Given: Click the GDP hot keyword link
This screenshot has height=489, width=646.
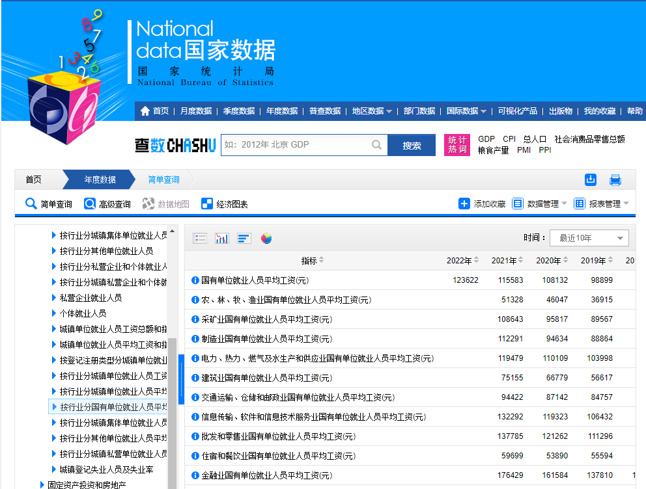Looking at the screenshot, I should (x=486, y=139).
